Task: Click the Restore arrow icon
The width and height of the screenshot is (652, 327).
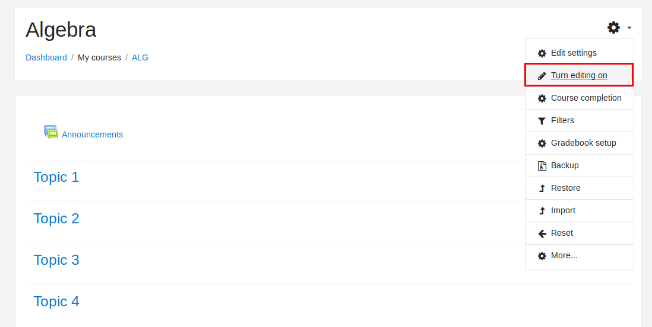Action: 542,188
